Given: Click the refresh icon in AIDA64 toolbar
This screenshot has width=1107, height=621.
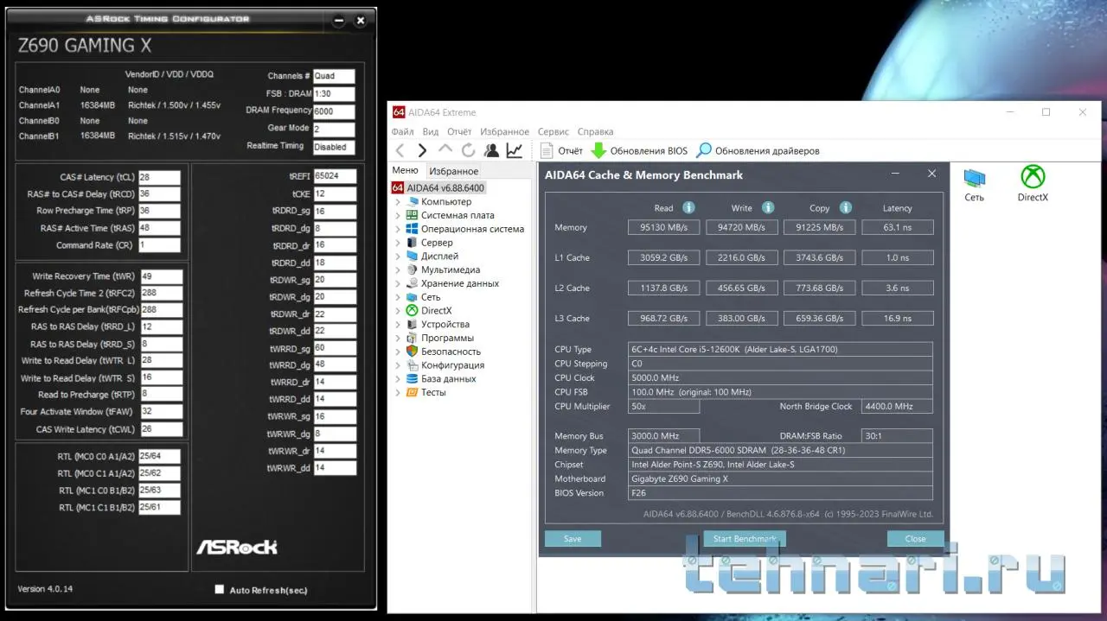Looking at the screenshot, I should [x=468, y=150].
